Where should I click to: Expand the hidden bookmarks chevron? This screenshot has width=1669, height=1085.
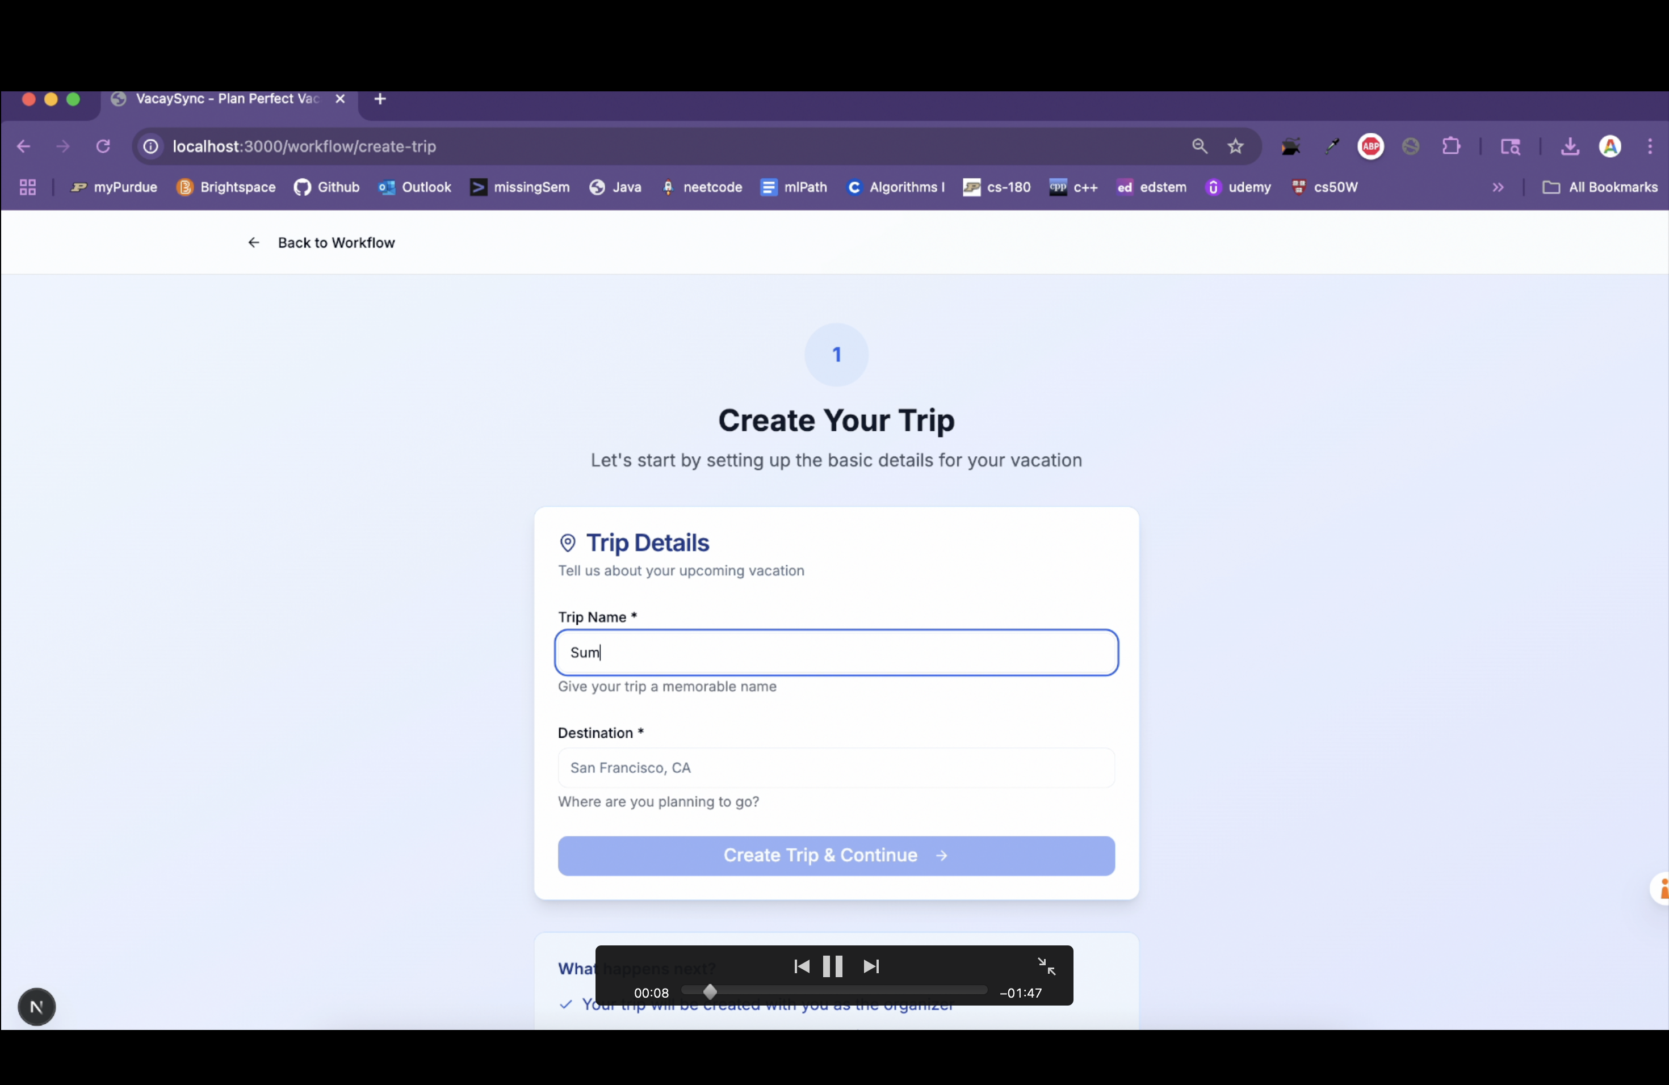click(x=1498, y=187)
